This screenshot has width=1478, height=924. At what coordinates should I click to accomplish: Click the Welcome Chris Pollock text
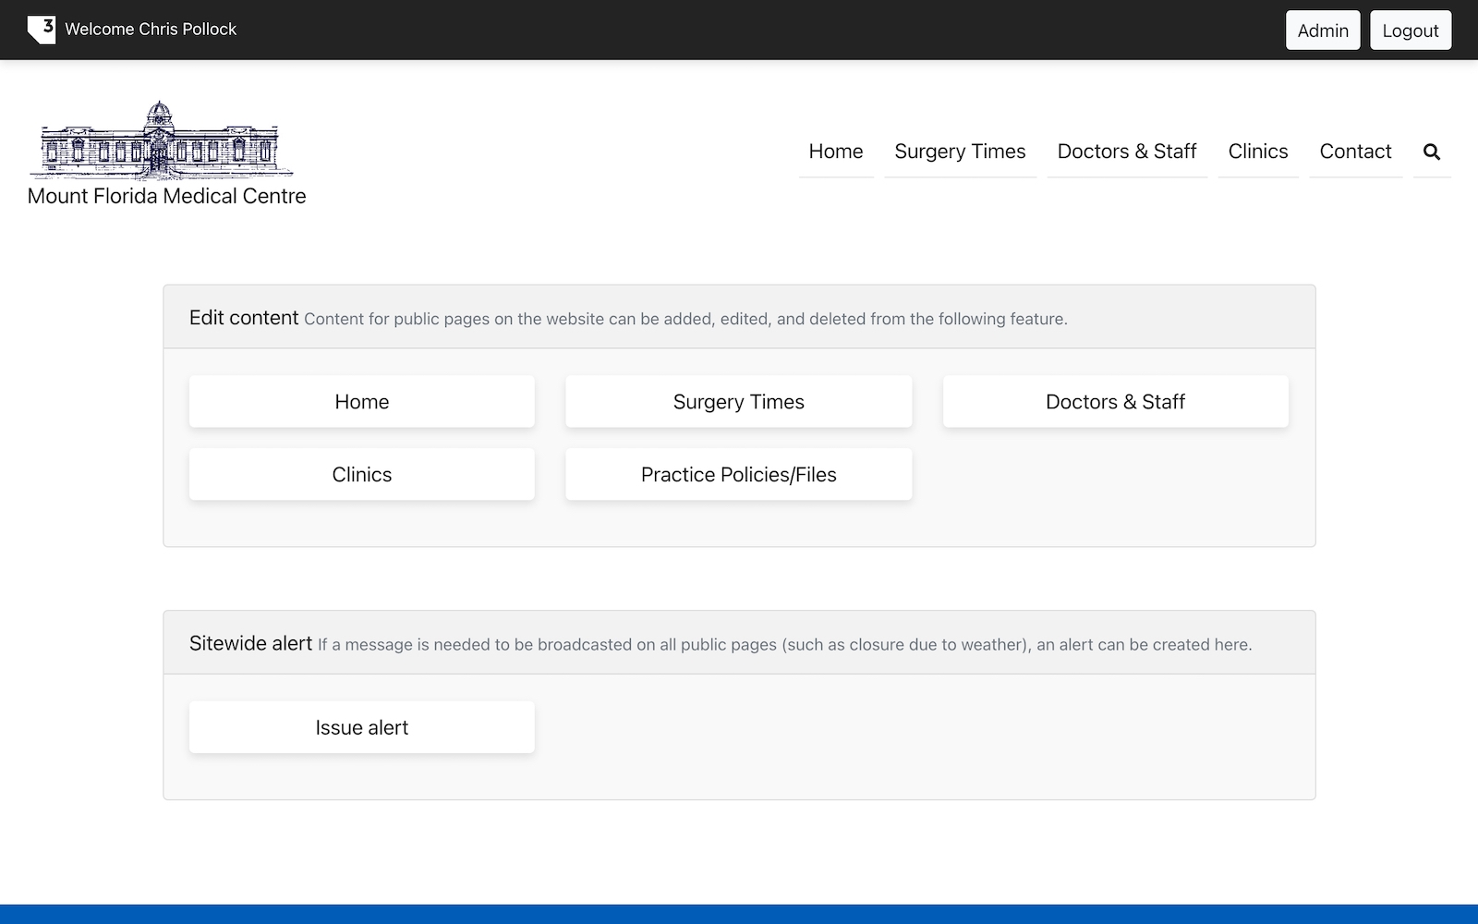pos(151,29)
